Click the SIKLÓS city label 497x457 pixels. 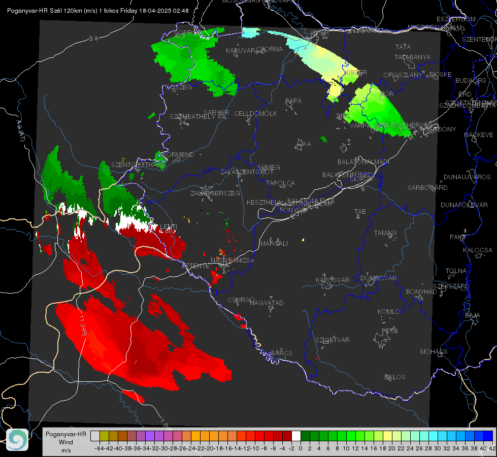pyautogui.click(x=394, y=377)
